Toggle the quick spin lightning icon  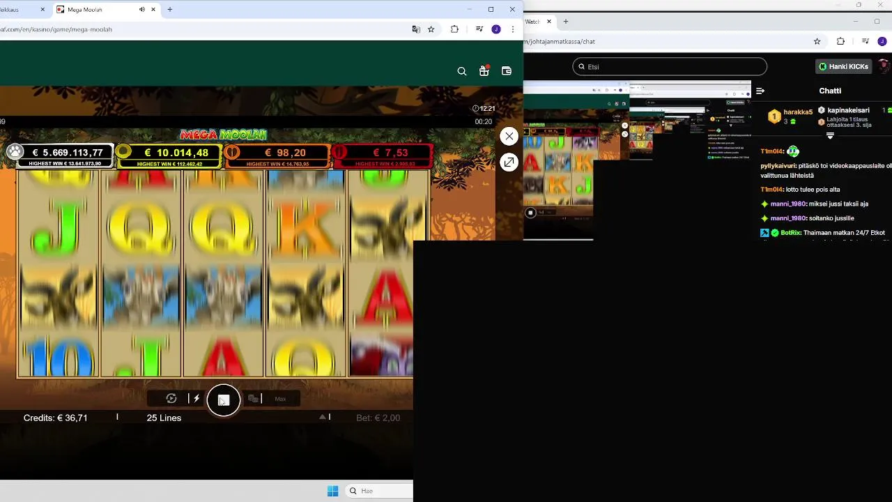[197, 399]
